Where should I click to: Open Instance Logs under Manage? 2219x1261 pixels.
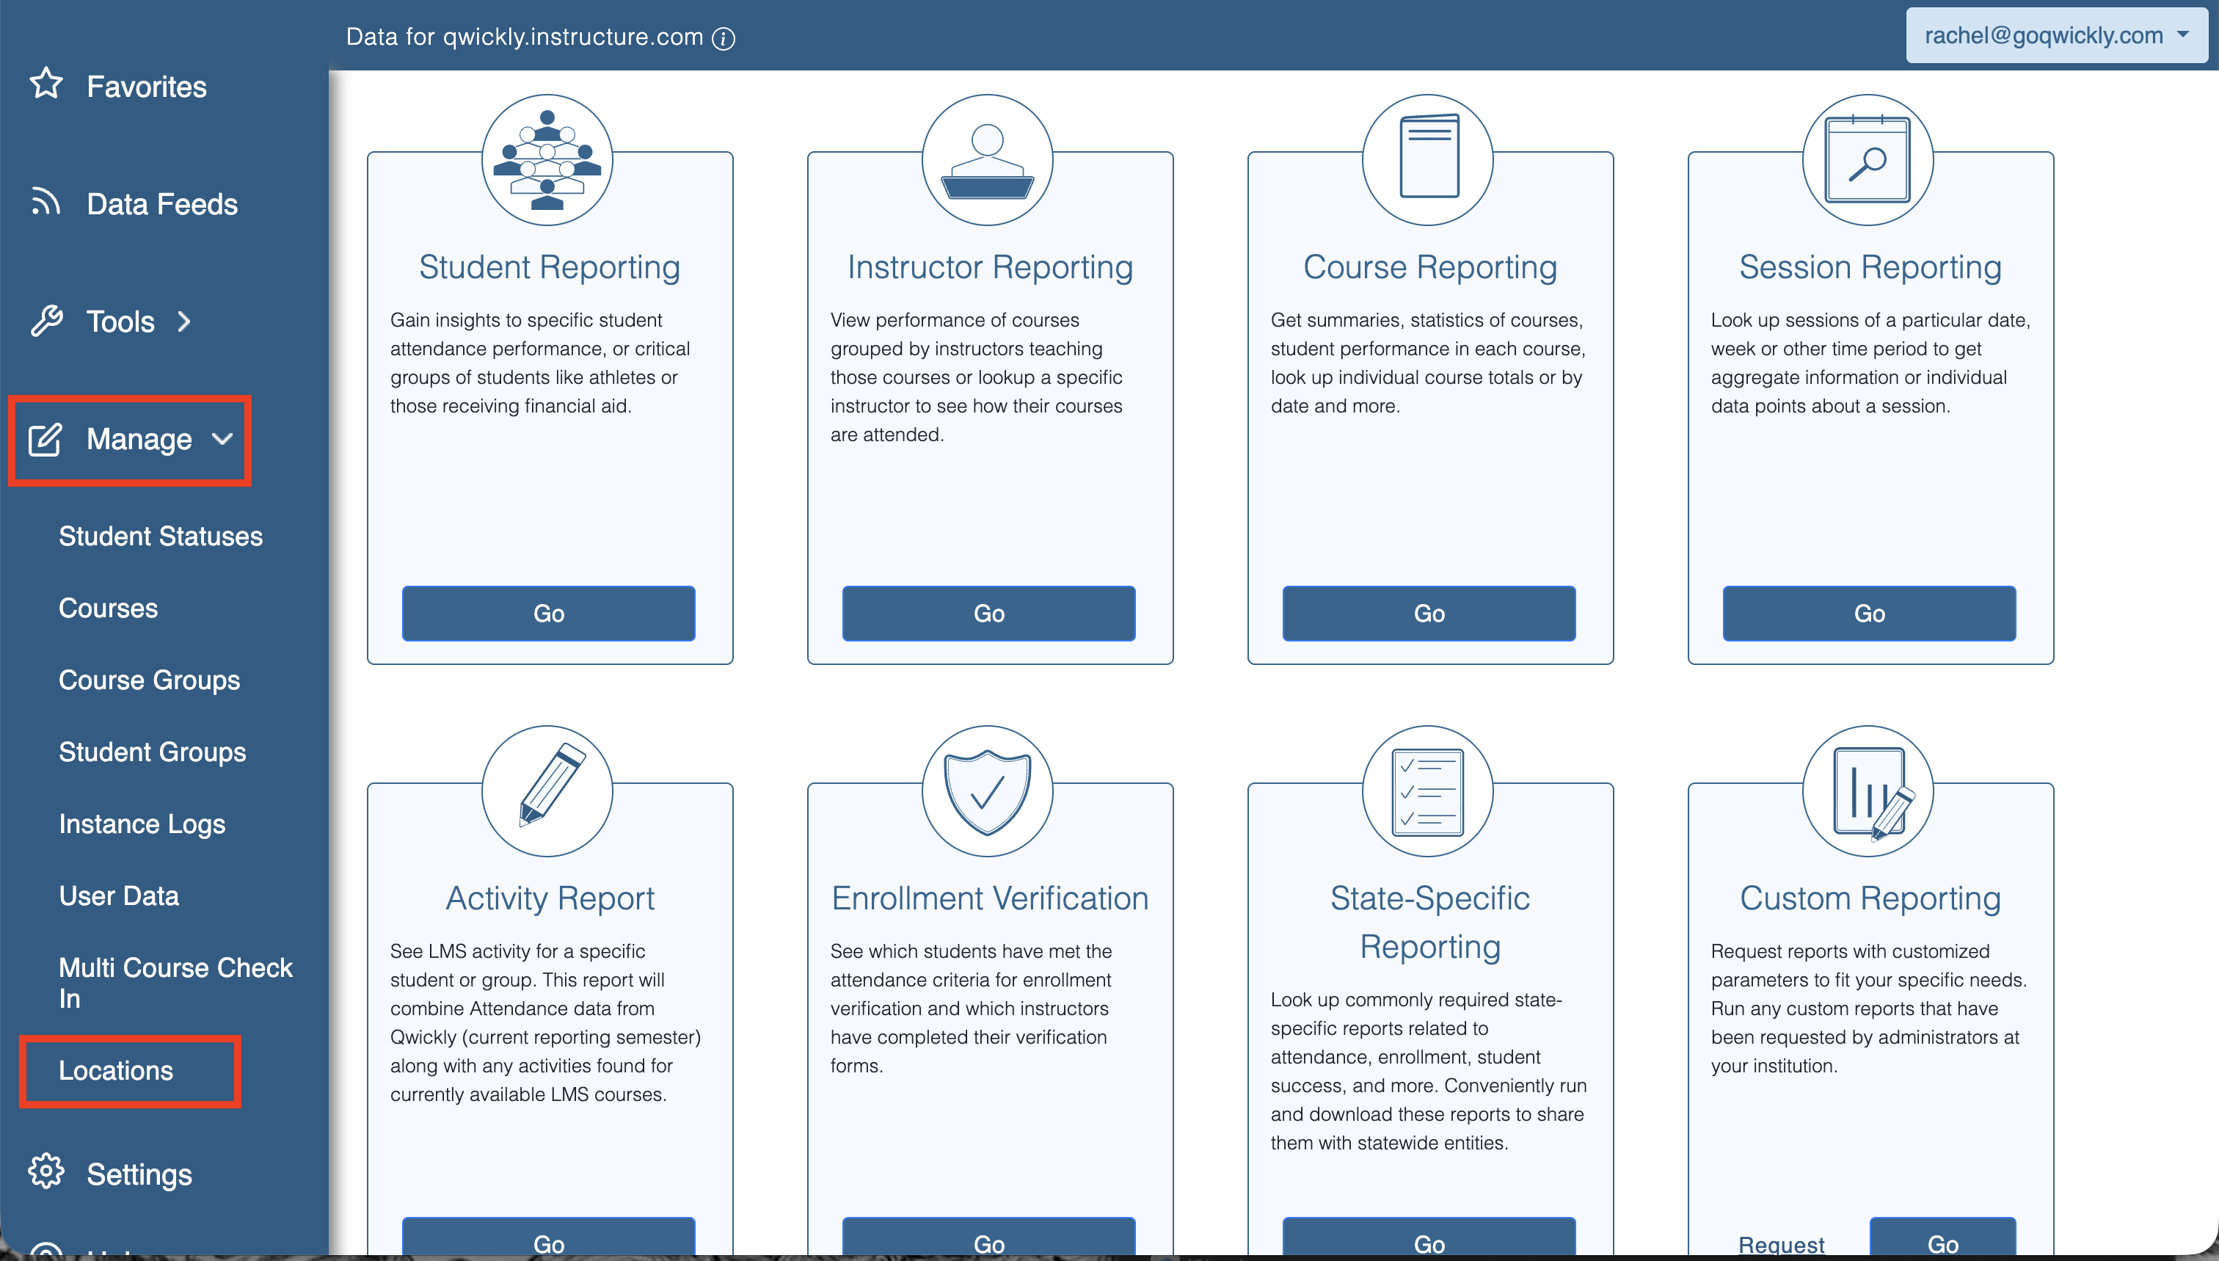click(142, 824)
